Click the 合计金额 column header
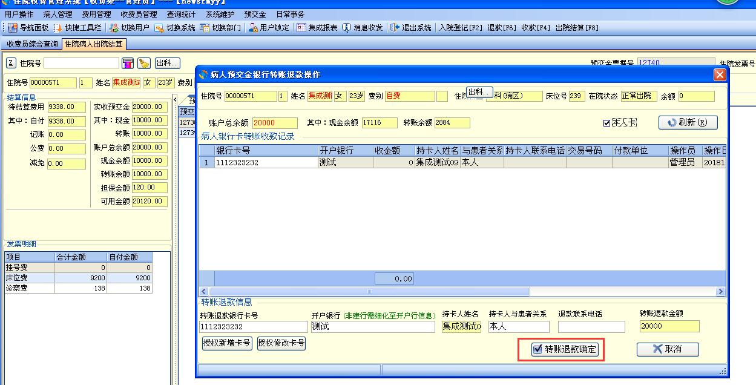 pos(81,257)
